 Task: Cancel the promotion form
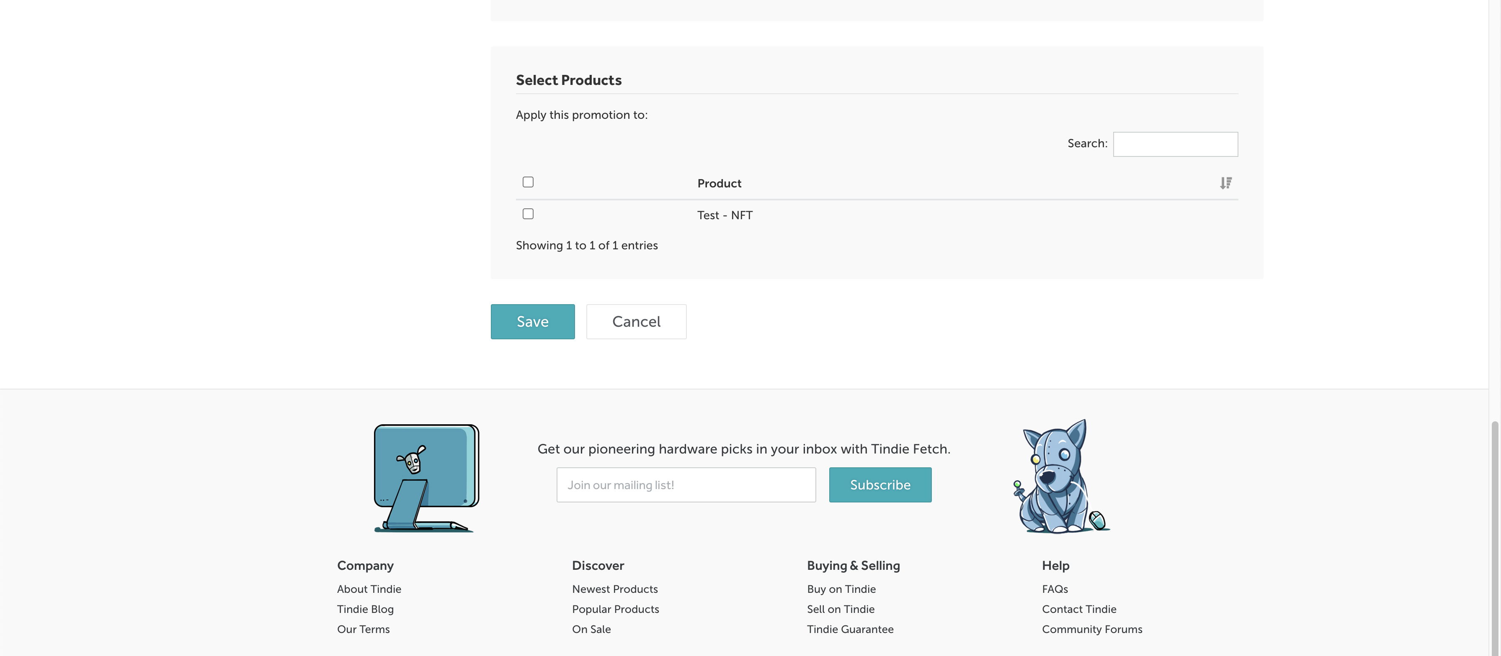pos(636,322)
